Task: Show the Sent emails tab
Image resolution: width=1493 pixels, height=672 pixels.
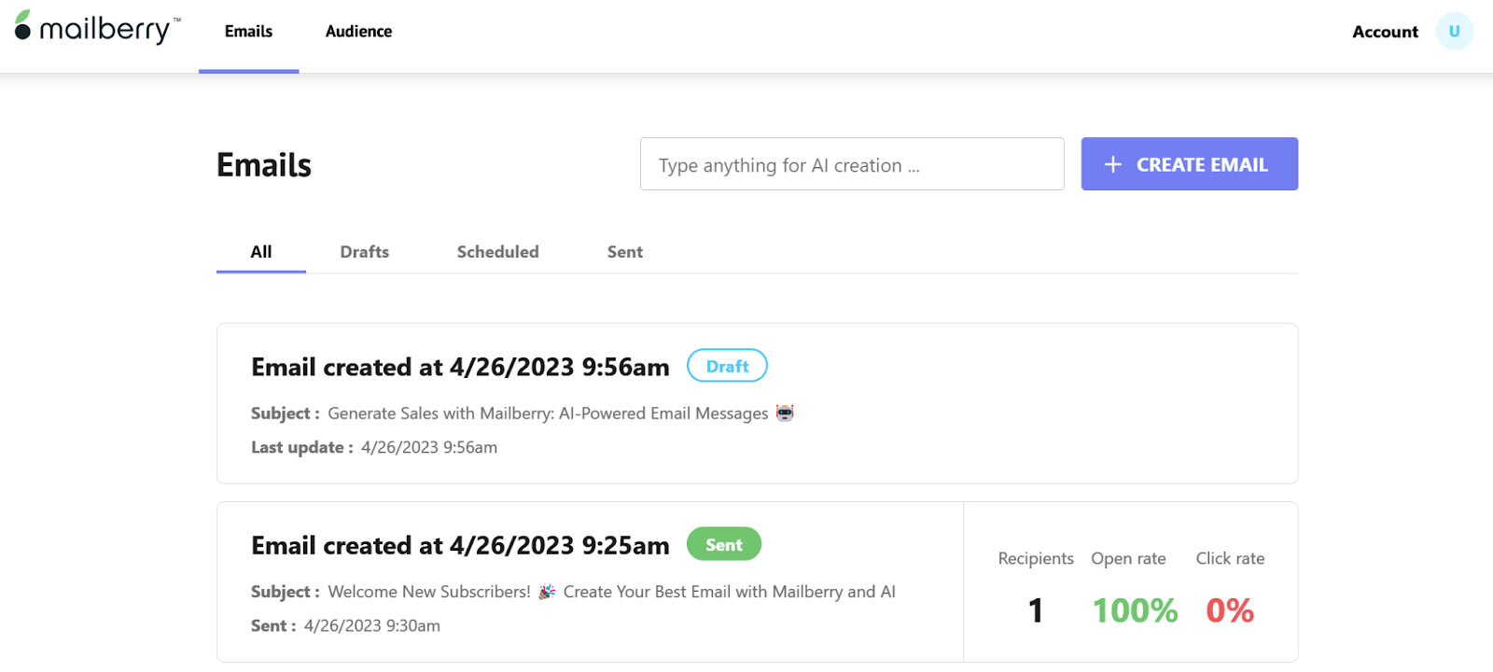Action: click(624, 252)
